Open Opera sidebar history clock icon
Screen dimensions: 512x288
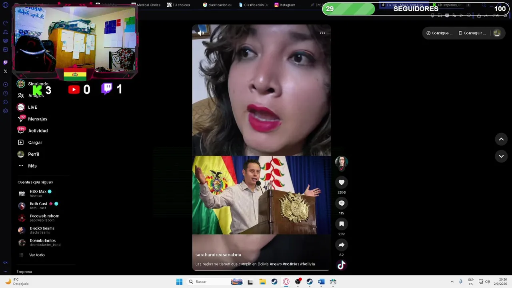tap(5, 93)
